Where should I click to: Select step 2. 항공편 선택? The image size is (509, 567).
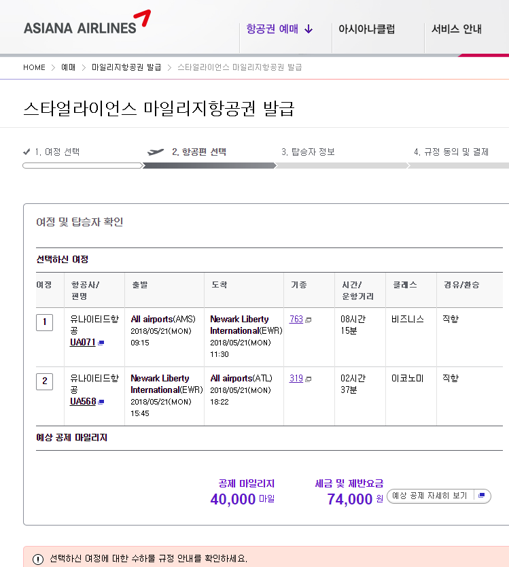tap(199, 152)
